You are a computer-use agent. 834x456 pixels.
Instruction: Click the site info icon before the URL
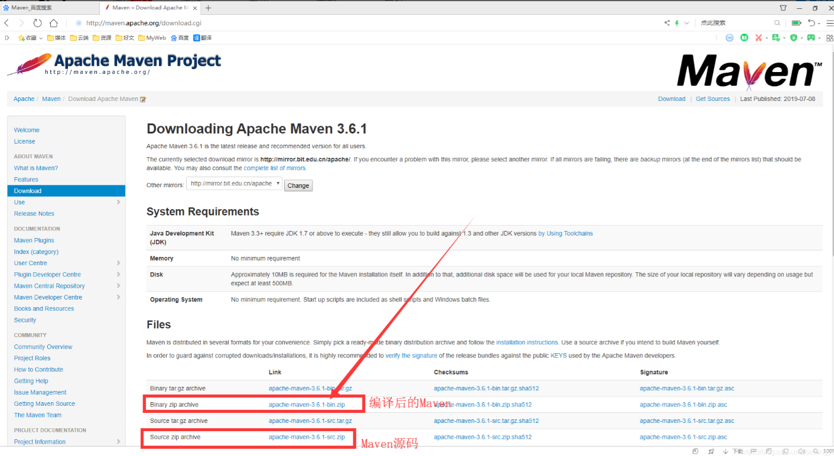[79, 23]
